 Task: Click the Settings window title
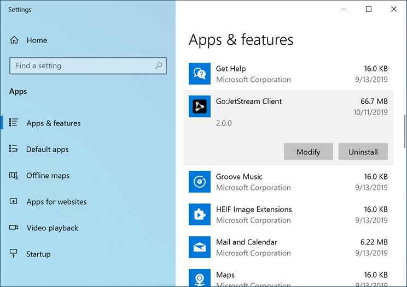(x=20, y=10)
